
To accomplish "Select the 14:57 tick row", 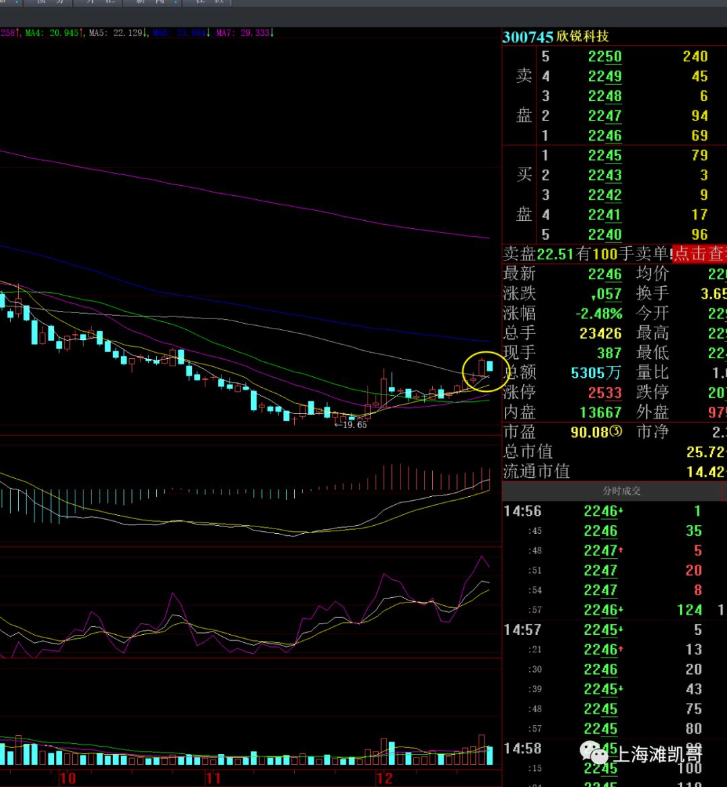I will tap(614, 629).
